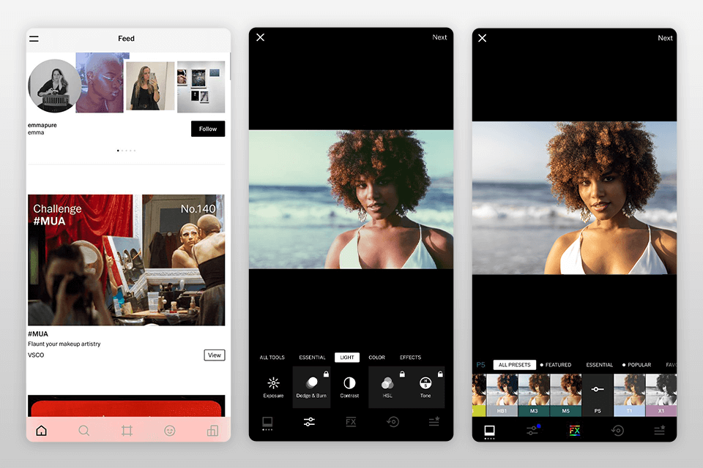703x468 pixels.
Task: Apply the T1 preset
Action: coord(630,396)
